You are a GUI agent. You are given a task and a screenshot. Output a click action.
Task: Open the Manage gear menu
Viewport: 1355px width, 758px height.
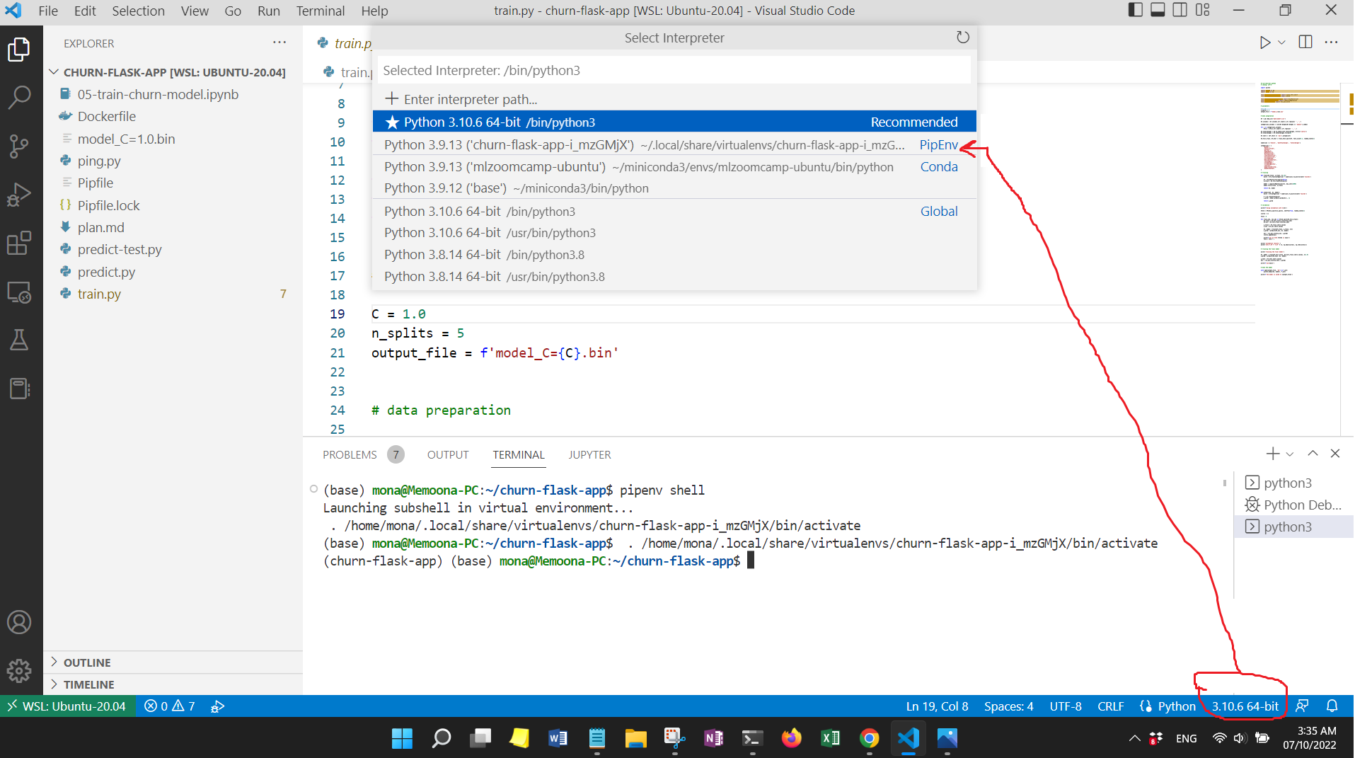pyautogui.click(x=19, y=670)
